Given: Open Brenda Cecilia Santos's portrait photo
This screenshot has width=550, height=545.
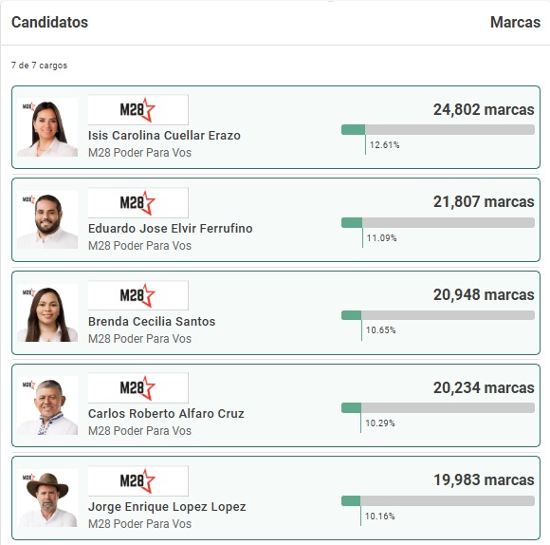Looking at the screenshot, I should coord(47,312).
